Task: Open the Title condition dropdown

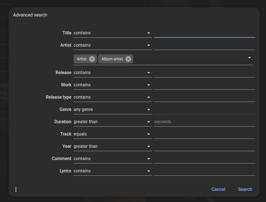Action: pos(112,33)
